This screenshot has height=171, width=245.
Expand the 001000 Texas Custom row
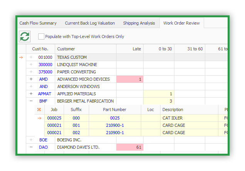tap(31, 57)
